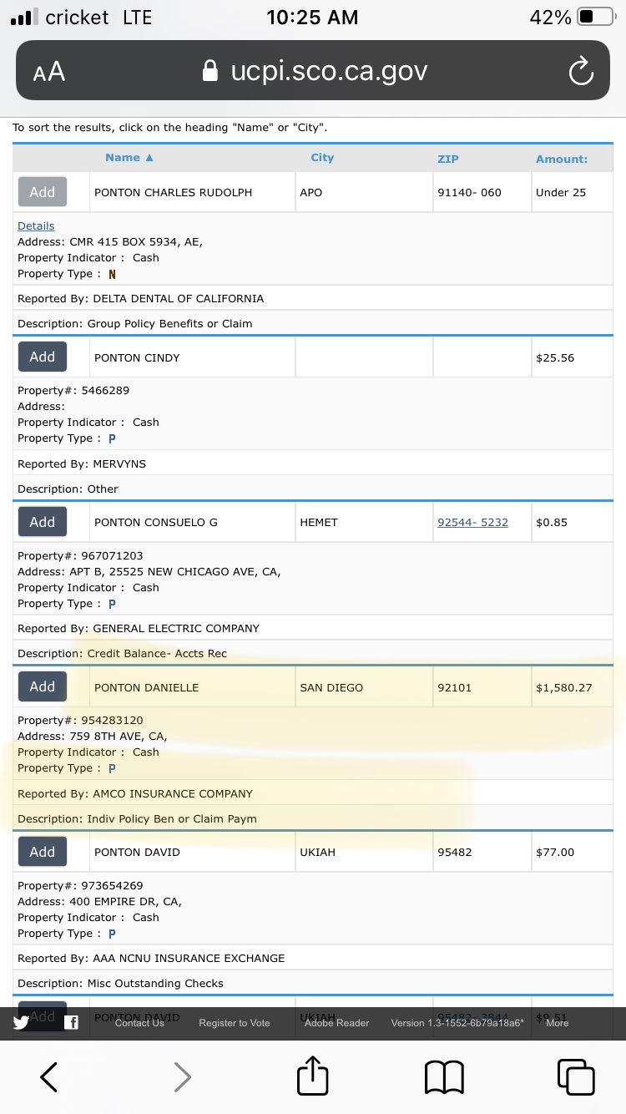Viewport: 626px width, 1114px height.
Task: Sort results by City column heading
Action: (322, 158)
